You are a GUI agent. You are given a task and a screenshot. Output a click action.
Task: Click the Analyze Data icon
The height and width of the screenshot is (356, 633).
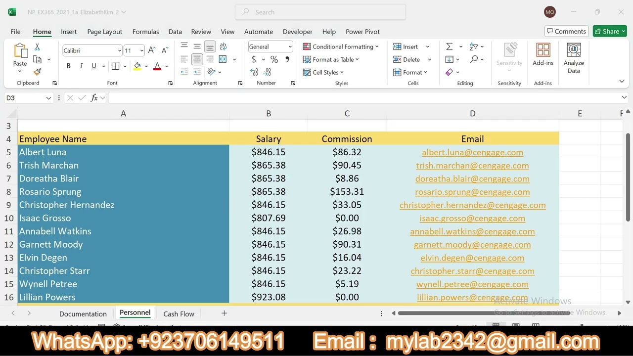[x=574, y=50]
